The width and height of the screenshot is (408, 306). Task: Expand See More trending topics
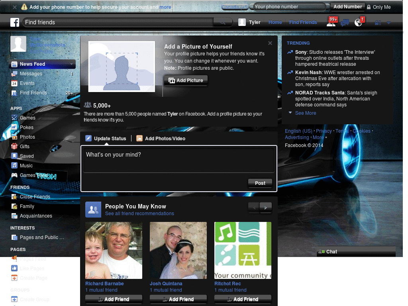tap(306, 113)
